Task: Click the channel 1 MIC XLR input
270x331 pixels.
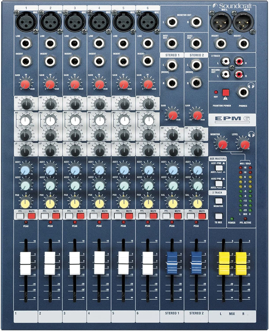Action: click(x=26, y=23)
